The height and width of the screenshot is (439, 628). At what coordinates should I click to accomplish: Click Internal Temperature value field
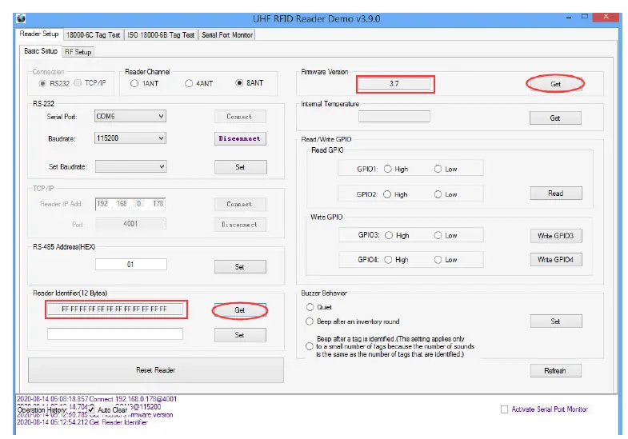[394, 117]
